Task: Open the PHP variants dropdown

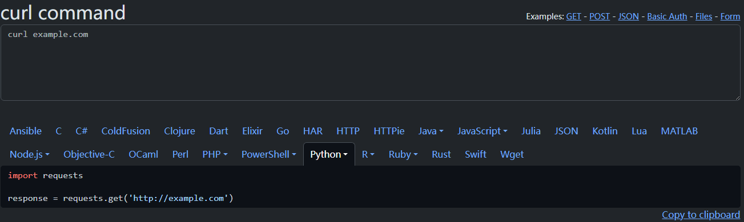Action: click(215, 154)
